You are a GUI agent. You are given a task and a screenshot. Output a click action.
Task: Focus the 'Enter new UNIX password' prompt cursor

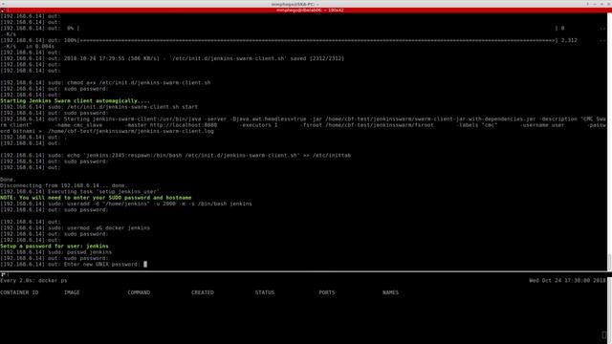coord(145,265)
